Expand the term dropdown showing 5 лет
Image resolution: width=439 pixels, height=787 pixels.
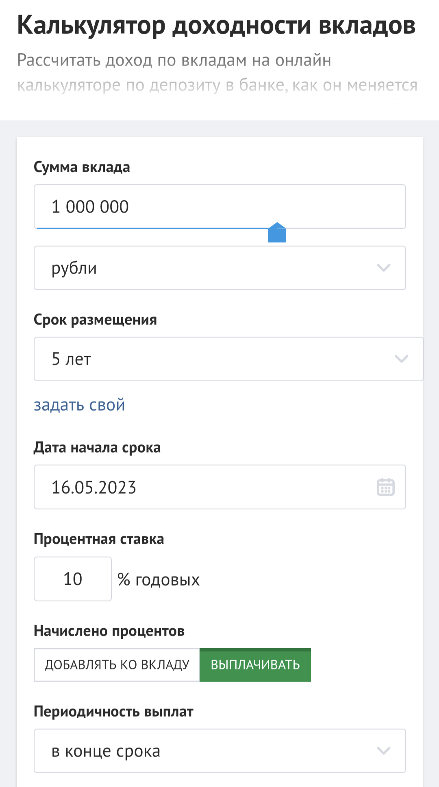pyautogui.click(x=228, y=359)
